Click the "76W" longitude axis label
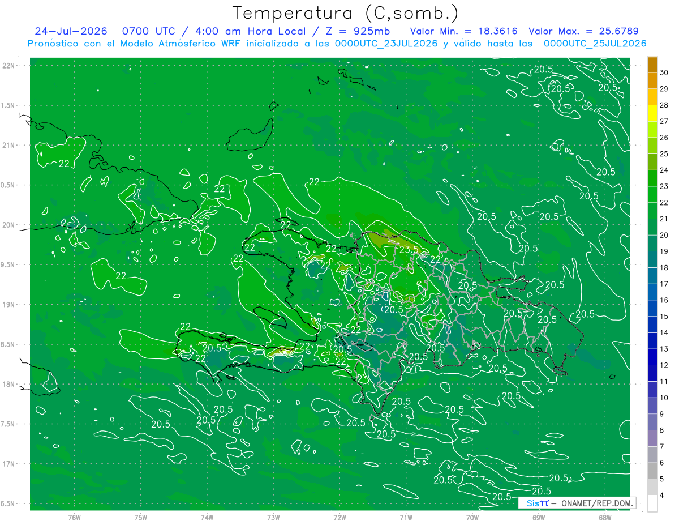 74,517
